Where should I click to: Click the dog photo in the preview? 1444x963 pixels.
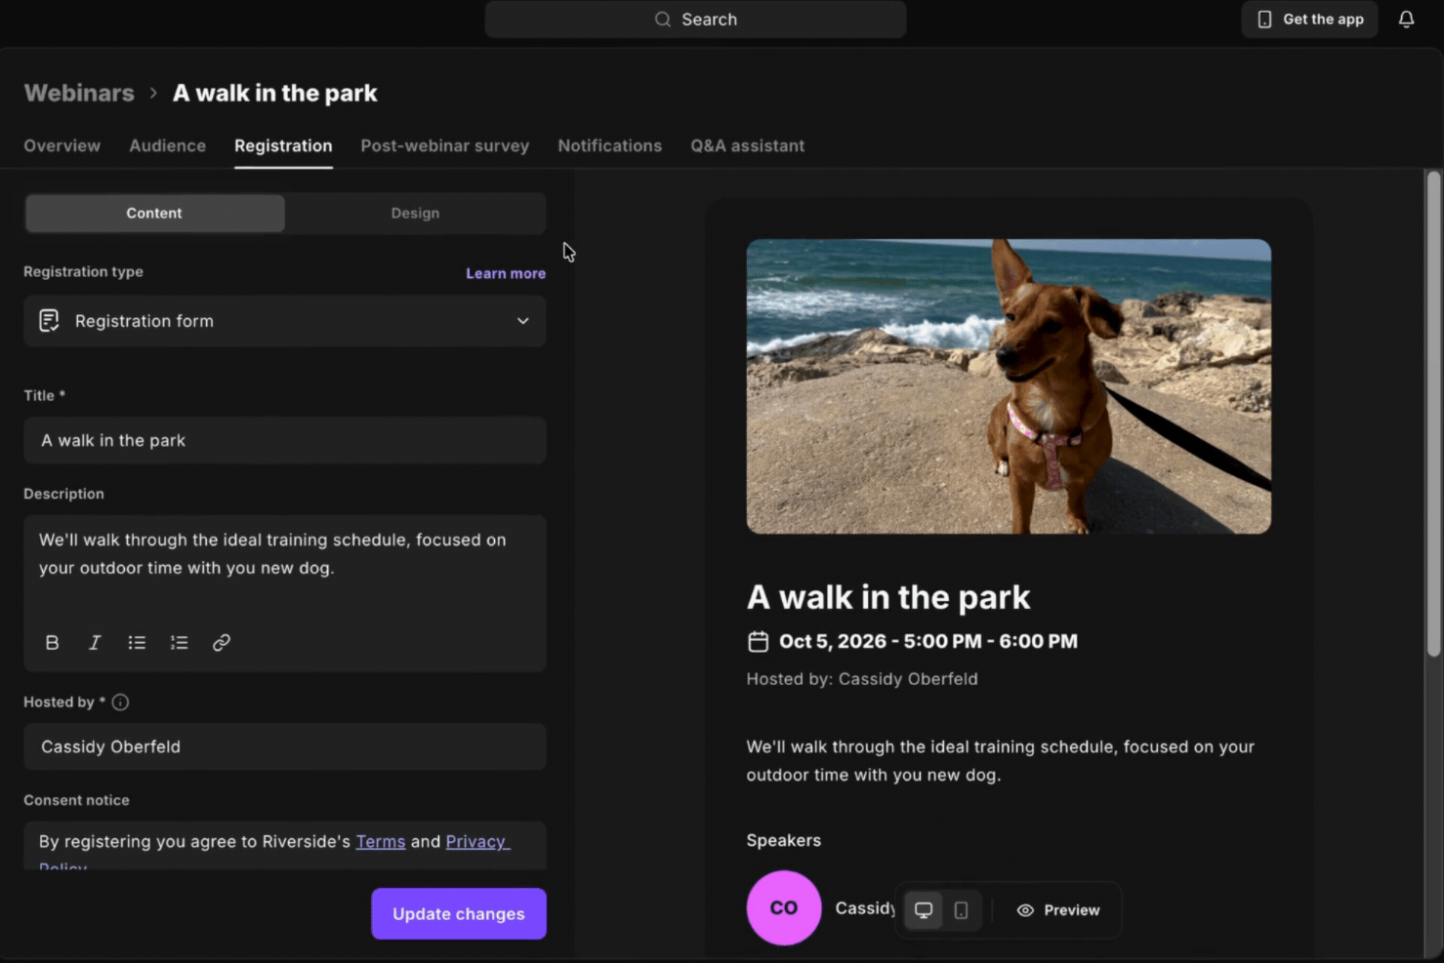point(1009,386)
